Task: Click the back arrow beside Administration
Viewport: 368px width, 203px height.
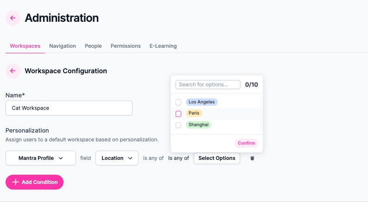Action: click(x=13, y=18)
